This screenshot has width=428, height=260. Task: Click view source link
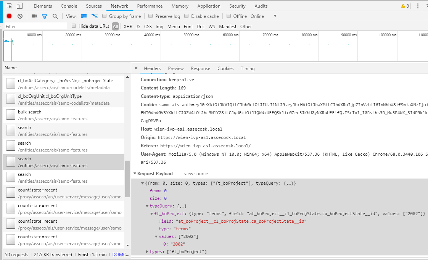[x=196, y=174]
